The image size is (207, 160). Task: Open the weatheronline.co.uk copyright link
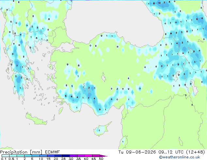[179, 157]
